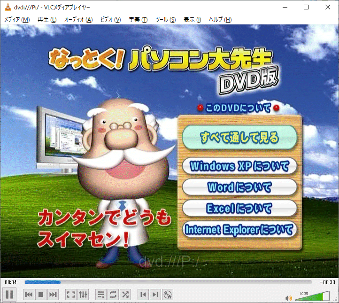Toggle the remaining time display -00:33
Image resolution: width=339 pixels, height=303 pixels.
[327, 282]
